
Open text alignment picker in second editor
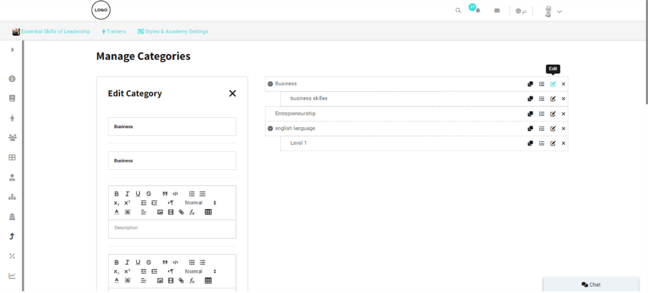point(144,281)
